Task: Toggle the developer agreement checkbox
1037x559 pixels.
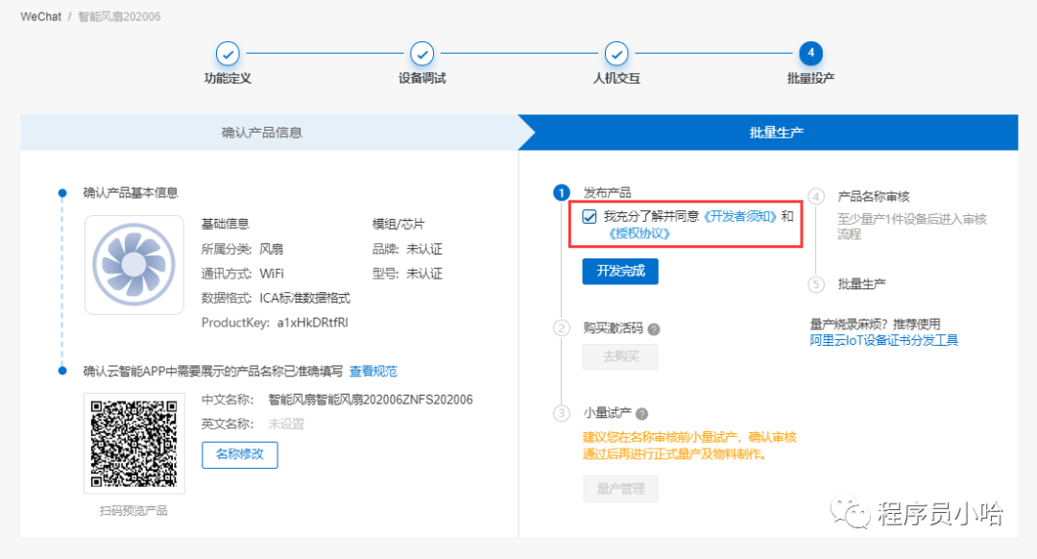Action: point(590,217)
